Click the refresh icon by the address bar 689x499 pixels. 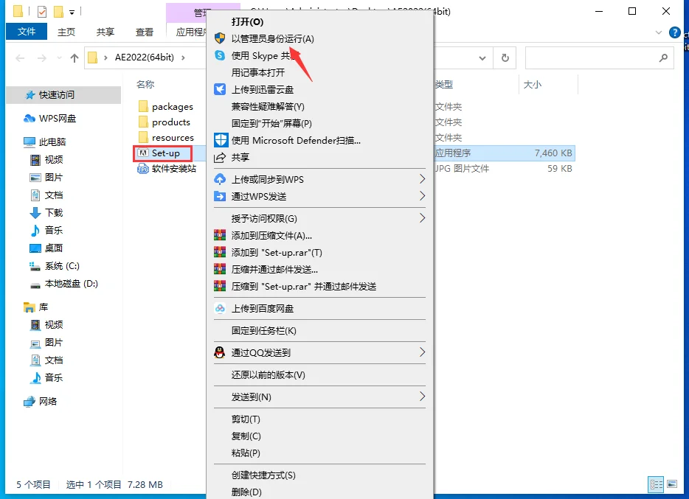pyautogui.click(x=505, y=57)
